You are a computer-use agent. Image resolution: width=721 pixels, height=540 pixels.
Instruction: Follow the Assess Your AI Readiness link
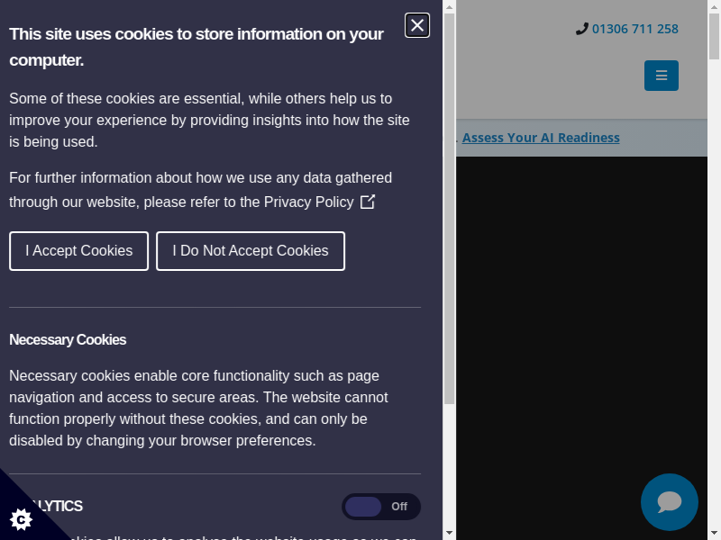[x=541, y=138]
